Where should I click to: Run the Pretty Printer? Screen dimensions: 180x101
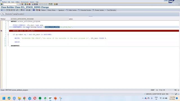pyautogui.click(x=51, y=10)
